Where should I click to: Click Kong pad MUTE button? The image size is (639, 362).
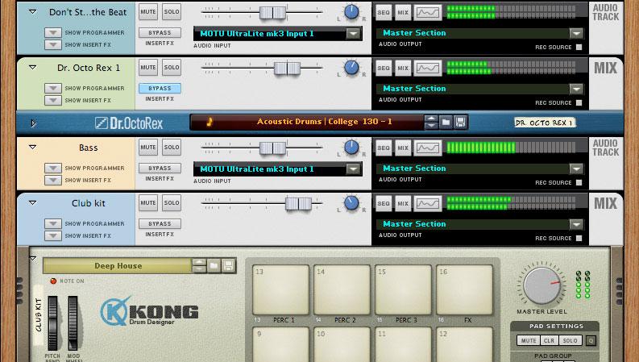tap(529, 340)
